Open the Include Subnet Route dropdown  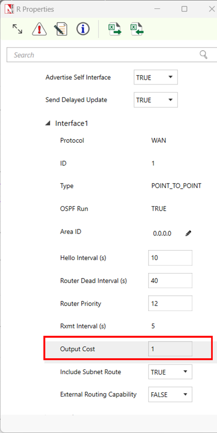170,372
